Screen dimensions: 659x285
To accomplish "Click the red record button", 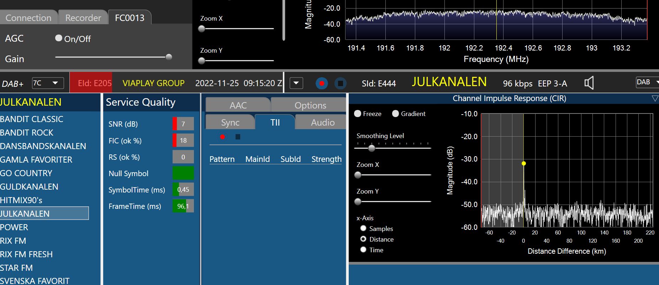I will [x=322, y=83].
